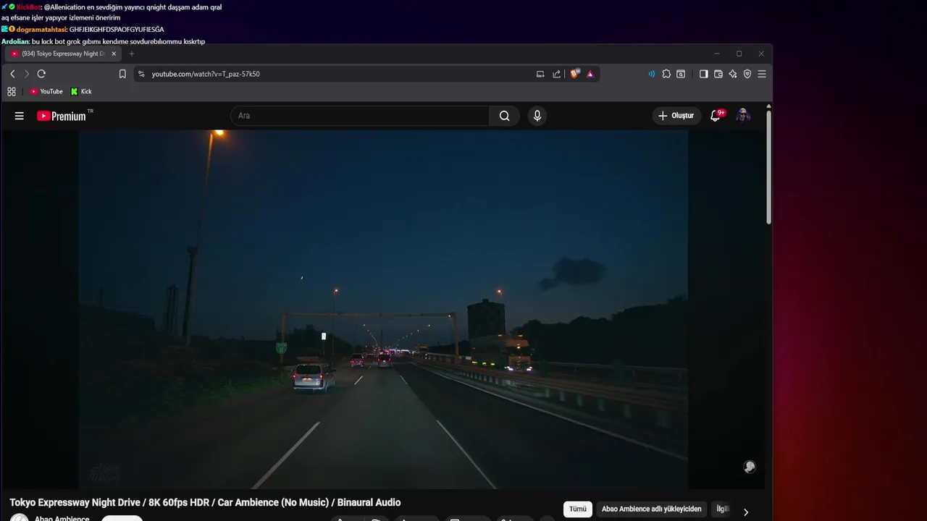927x521 pixels.
Task: Open Brave Rewards triangle icon
Action: pyautogui.click(x=590, y=74)
